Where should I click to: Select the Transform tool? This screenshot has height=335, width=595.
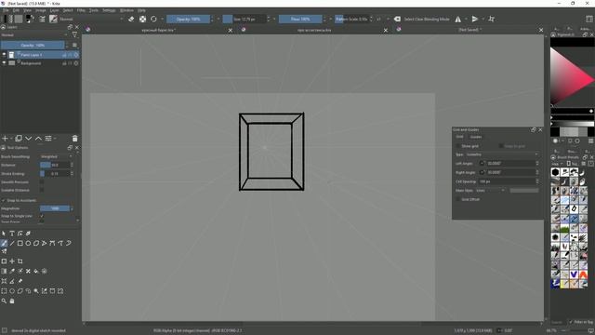[4, 261]
